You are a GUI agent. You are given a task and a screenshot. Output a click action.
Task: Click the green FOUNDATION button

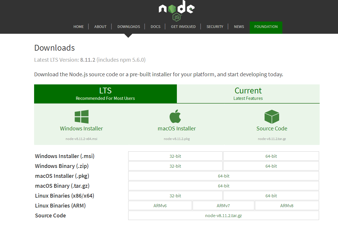[266, 28]
